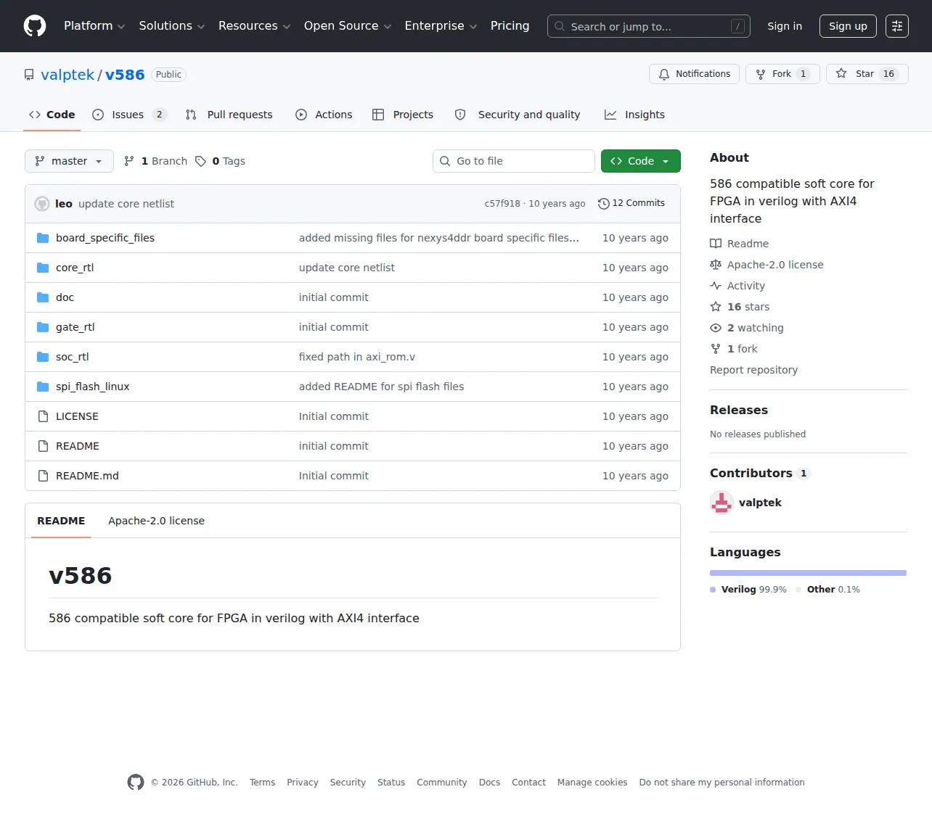This screenshot has height=821, width=932.
Task: Expand the Open Source menu
Action: pyautogui.click(x=348, y=26)
